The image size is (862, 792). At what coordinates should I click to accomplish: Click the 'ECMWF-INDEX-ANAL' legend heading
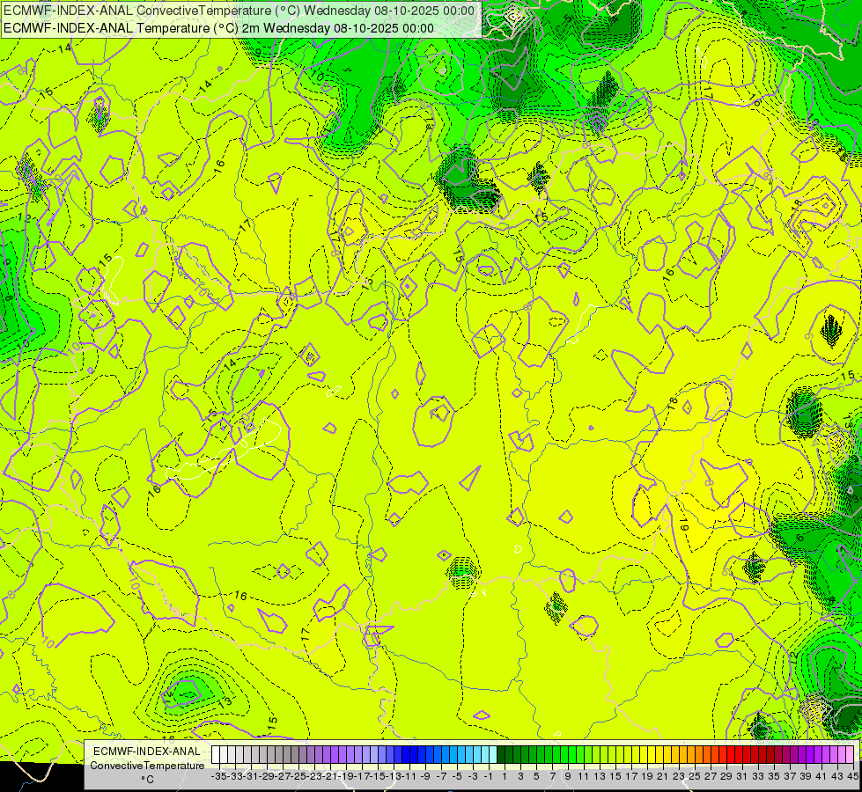click(x=147, y=752)
